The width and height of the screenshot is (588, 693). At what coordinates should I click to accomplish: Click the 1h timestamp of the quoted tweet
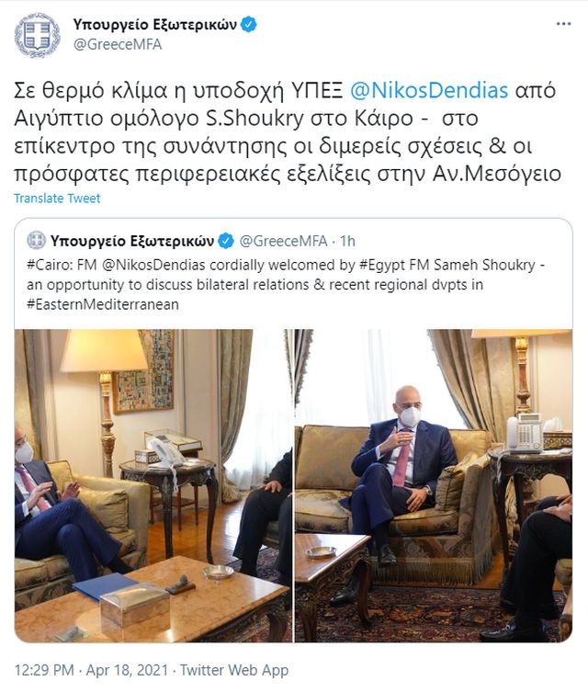pos(347,241)
